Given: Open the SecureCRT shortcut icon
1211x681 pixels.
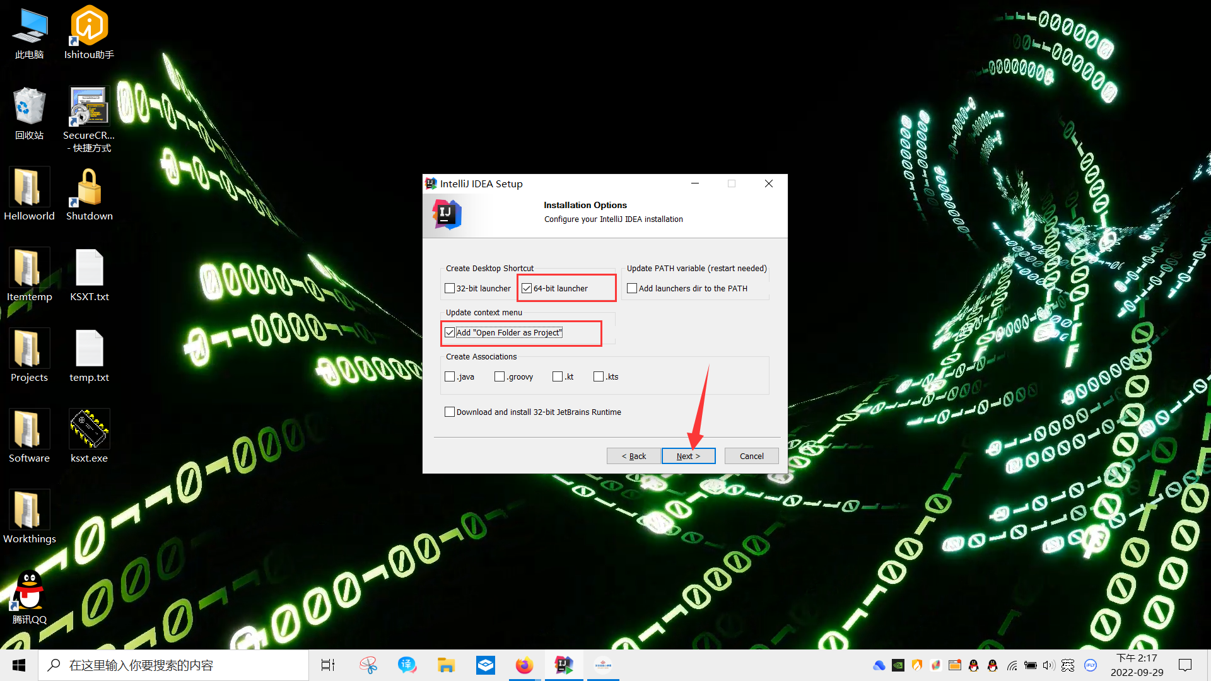Looking at the screenshot, I should coord(89,107).
